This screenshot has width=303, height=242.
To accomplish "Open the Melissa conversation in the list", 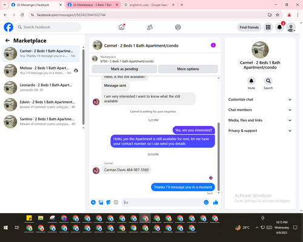I will click(x=41, y=71).
